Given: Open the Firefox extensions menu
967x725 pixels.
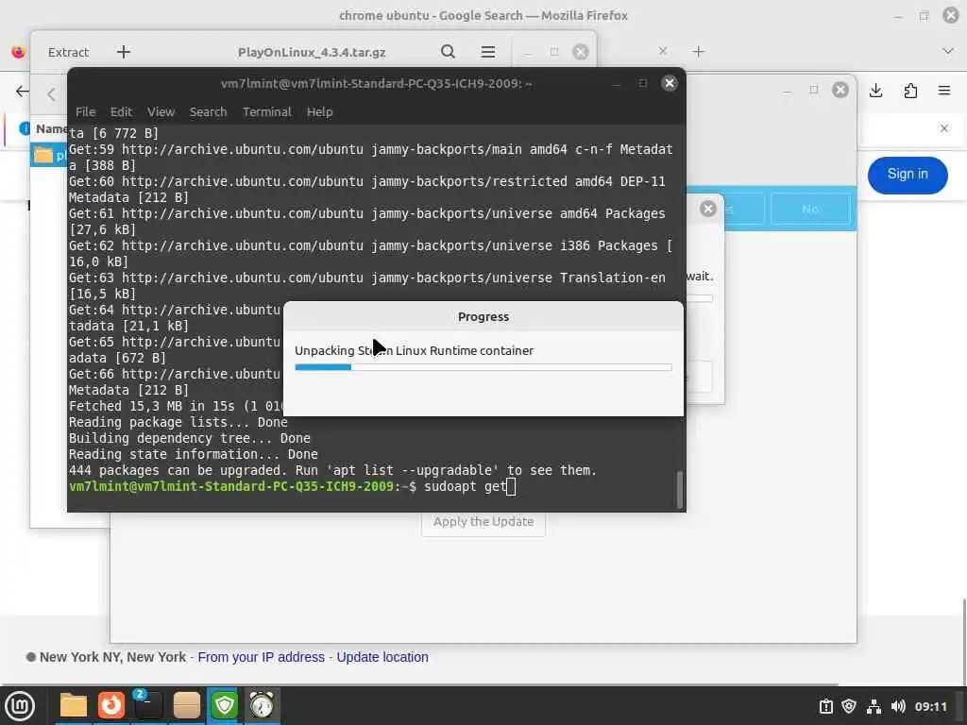Looking at the screenshot, I should (x=910, y=91).
